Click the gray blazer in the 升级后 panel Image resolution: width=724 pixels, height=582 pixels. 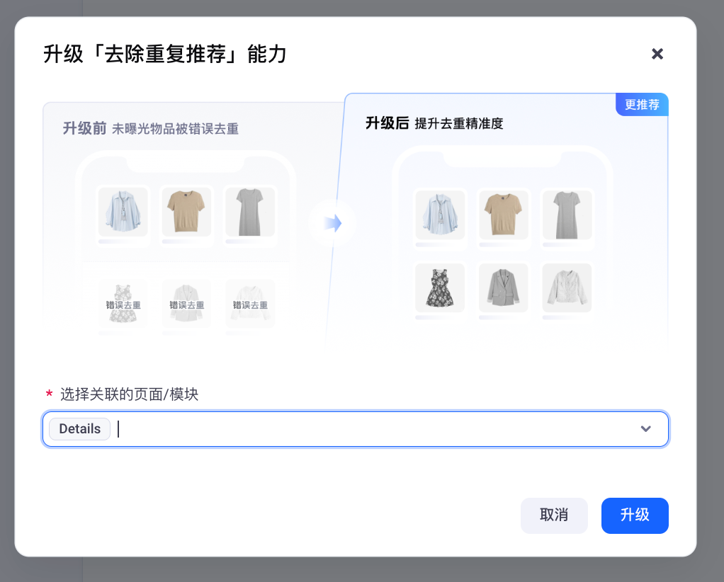click(503, 287)
